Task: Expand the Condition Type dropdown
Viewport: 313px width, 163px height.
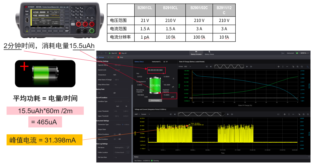Action: 122,101
